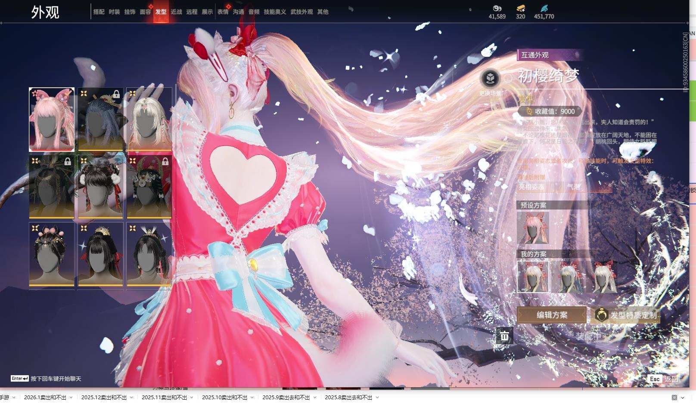Select the locked dark veiled hairstyle thumbnail

(x=52, y=187)
